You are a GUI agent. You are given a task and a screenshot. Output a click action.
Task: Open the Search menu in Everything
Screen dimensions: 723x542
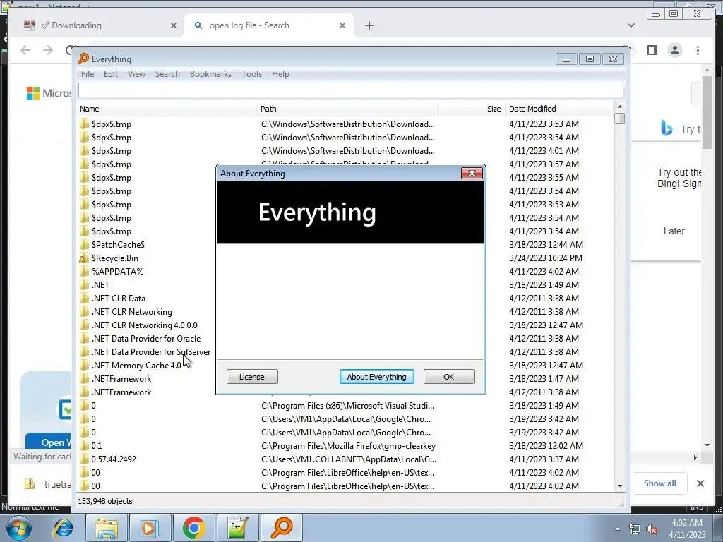pos(167,73)
